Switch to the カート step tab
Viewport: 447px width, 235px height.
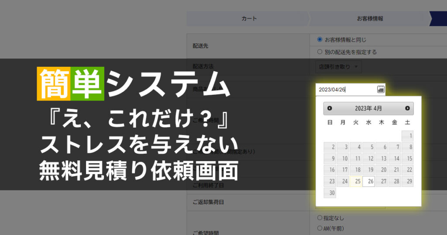248,18
